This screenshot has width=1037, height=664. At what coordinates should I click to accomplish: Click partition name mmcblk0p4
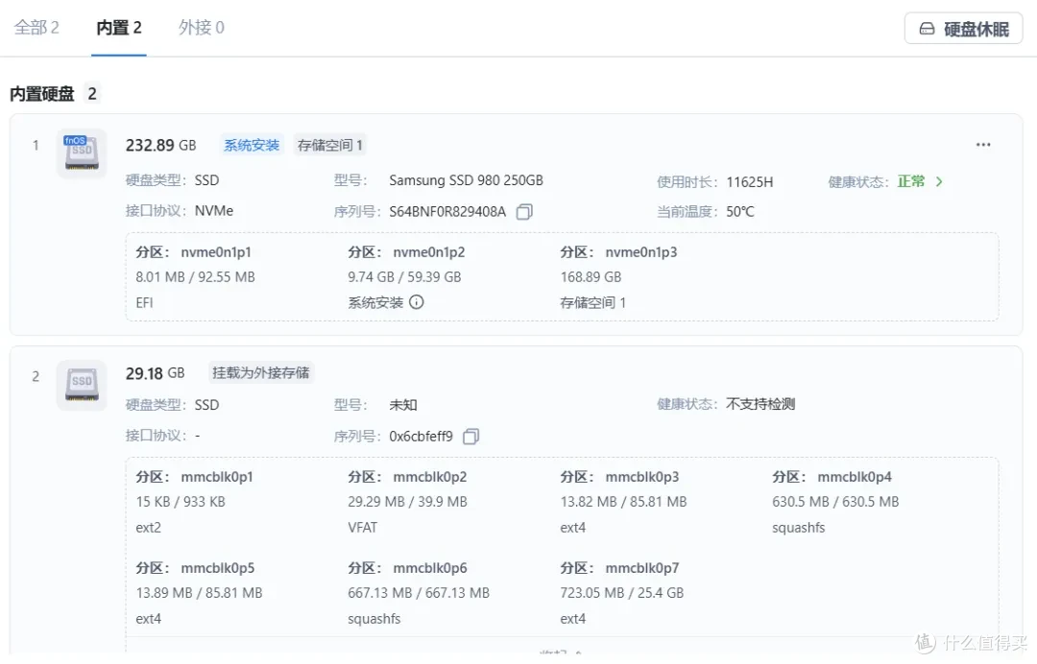pyautogui.click(x=855, y=477)
